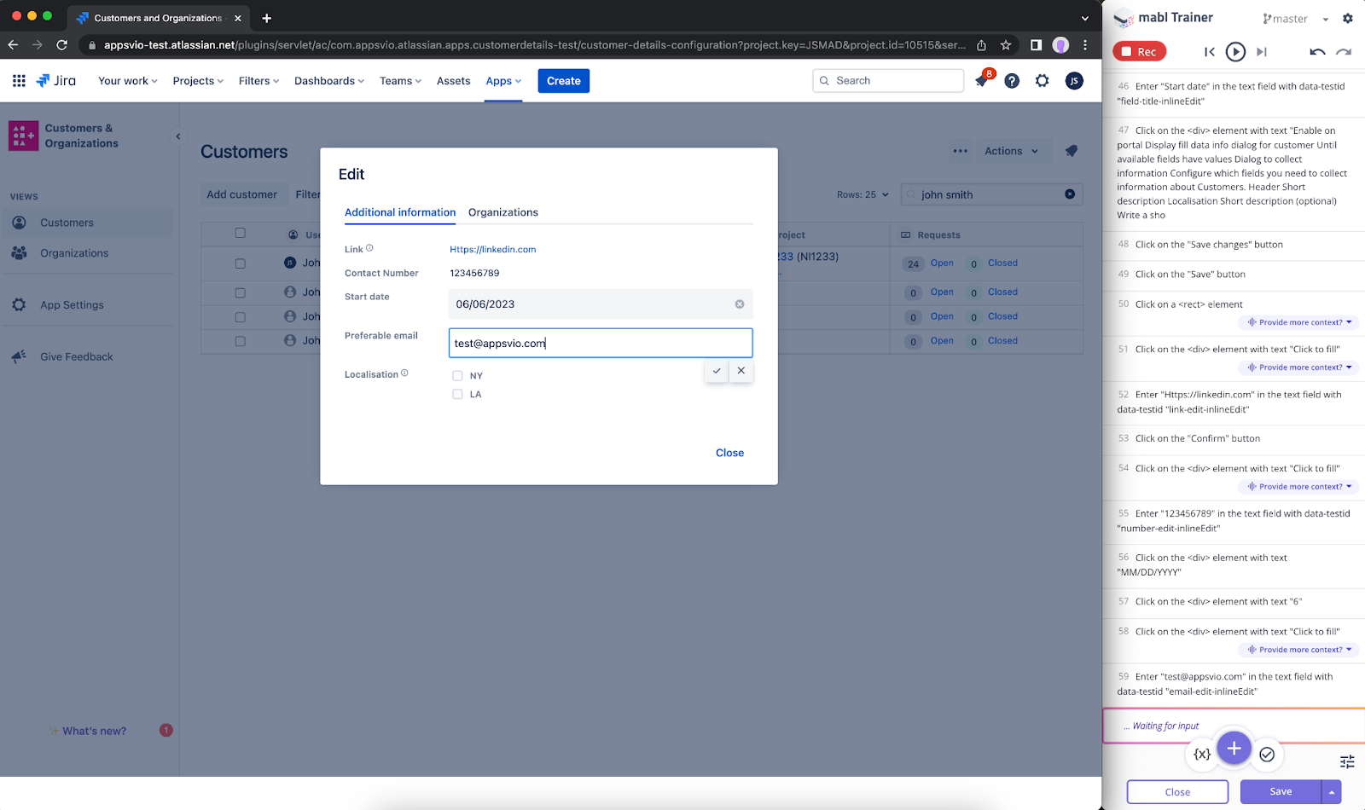Open the Chrome three-dot menu
The image size is (1365, 810).
[1085, 45]
